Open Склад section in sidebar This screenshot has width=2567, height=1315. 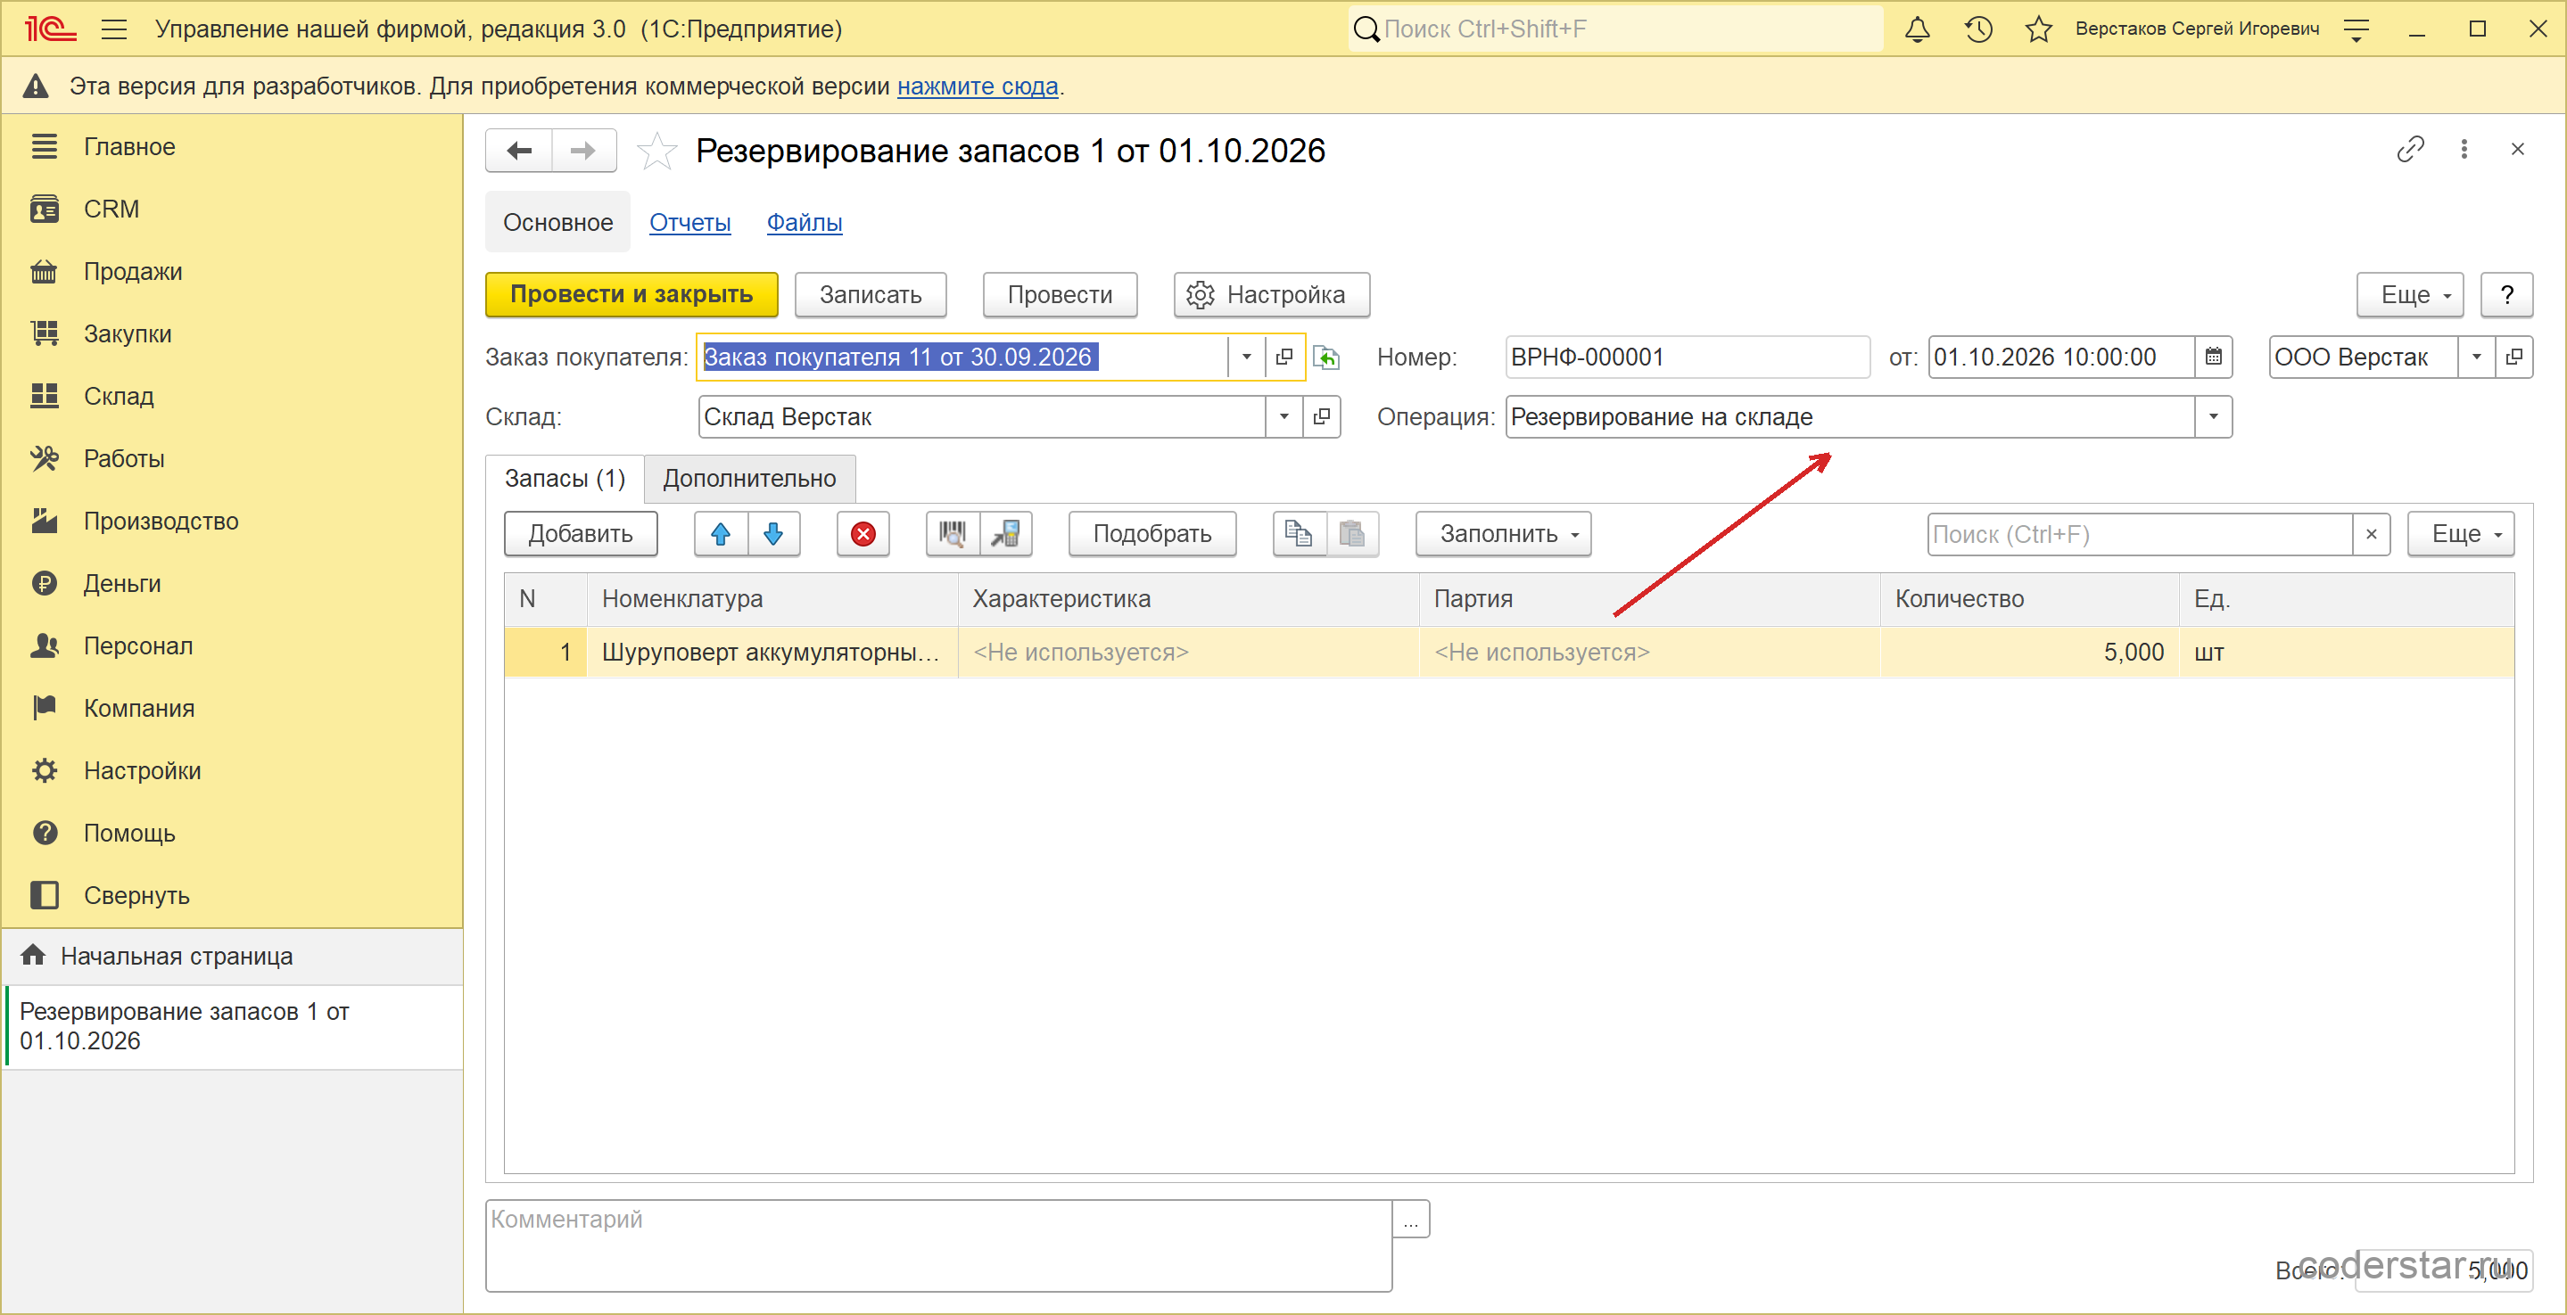click(119, 397)
